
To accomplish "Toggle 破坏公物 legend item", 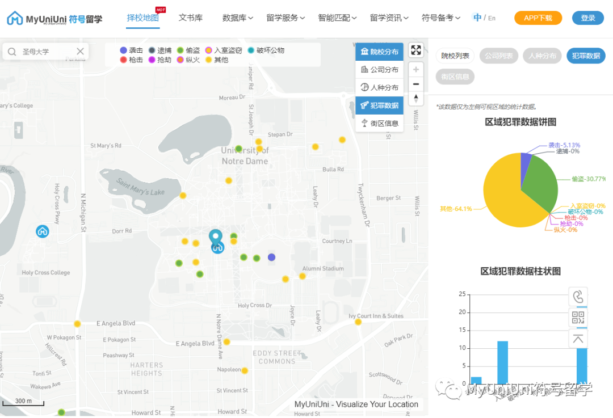I will [266, 50].
